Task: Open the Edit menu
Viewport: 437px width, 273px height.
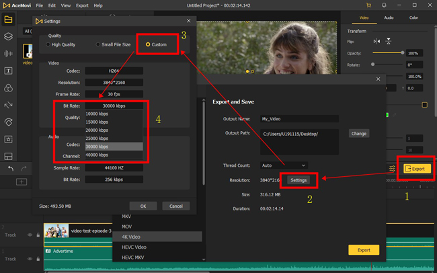Action: pyautogui.click(x=52, y=5)
